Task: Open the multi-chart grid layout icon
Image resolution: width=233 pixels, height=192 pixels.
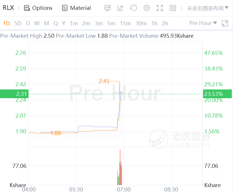Action: click(x=173, y=8)
